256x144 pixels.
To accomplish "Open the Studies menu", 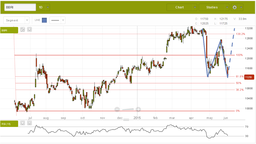I will point(214,7).
